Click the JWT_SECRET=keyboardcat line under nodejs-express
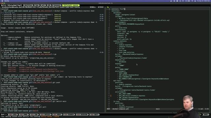Screen dimensions: 211x118 129,75
